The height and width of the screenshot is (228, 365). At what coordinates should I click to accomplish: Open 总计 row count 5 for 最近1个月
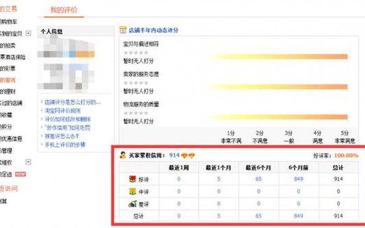[219, 216]
